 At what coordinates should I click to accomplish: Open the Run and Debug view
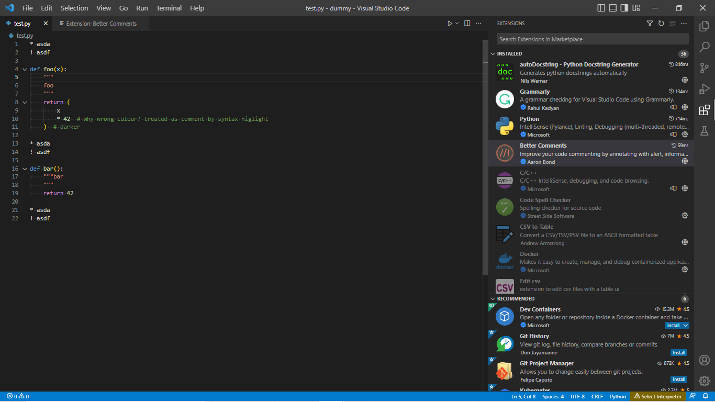tap(704, 88)
